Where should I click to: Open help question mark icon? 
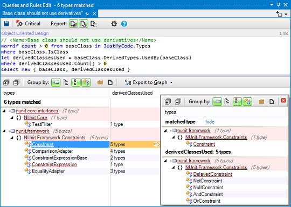point(124,24)
